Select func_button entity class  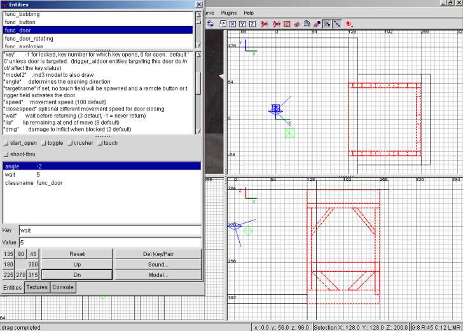(20, 22)
